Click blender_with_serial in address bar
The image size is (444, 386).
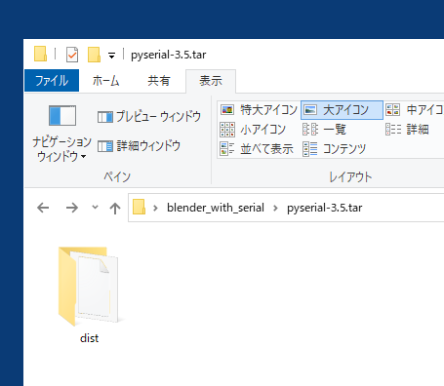[x=216, y=208]
